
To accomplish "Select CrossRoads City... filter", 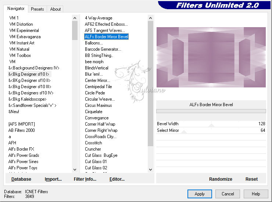I will 101,137.
